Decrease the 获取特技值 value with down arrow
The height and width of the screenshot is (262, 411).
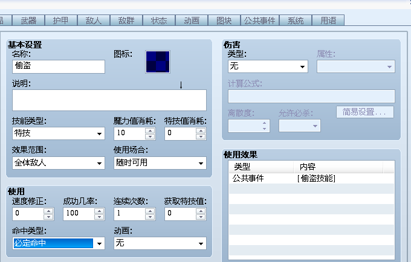tap(201, 217)
